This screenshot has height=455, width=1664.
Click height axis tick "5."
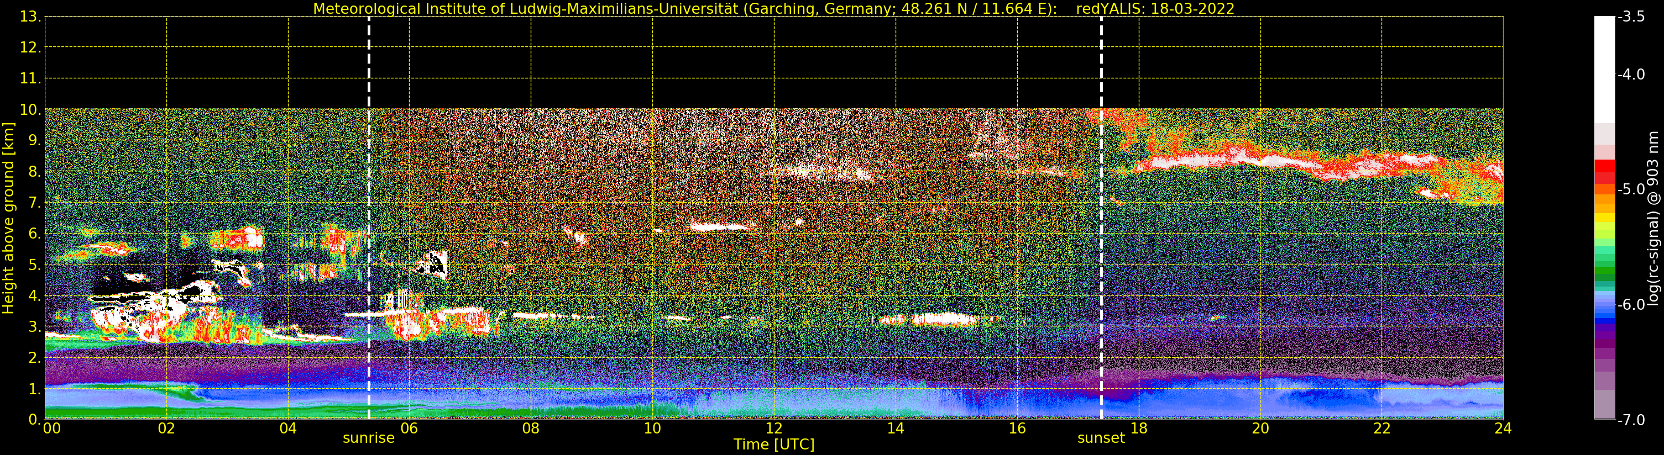(34, 264)
